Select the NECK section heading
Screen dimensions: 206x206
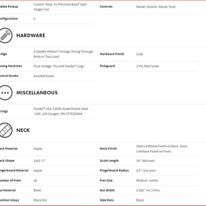click(23, 130)
